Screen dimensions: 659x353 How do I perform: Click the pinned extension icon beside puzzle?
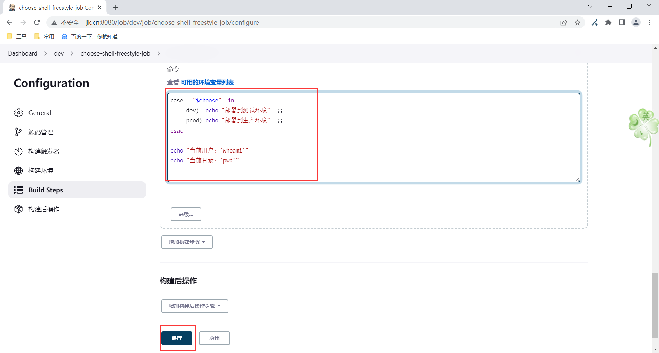595,23
